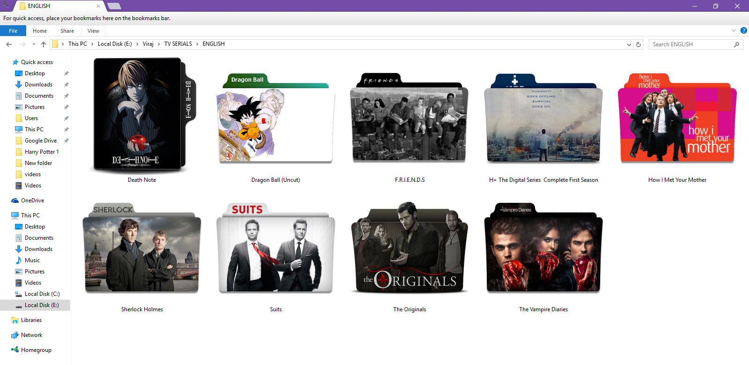Viewport: 749px width, 365px height.
Task: Click the Network icon in sidebar
Action: [15, 335]
